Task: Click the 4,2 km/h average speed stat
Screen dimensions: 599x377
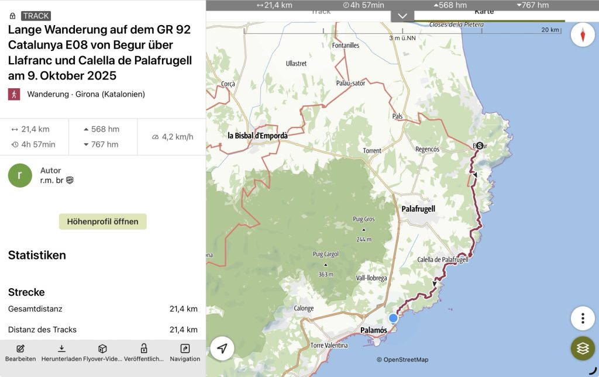Action: click(172, 137)
